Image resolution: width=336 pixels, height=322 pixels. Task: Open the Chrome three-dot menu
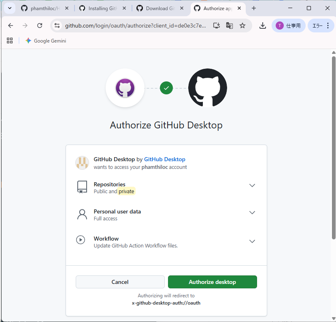[328, 26]
